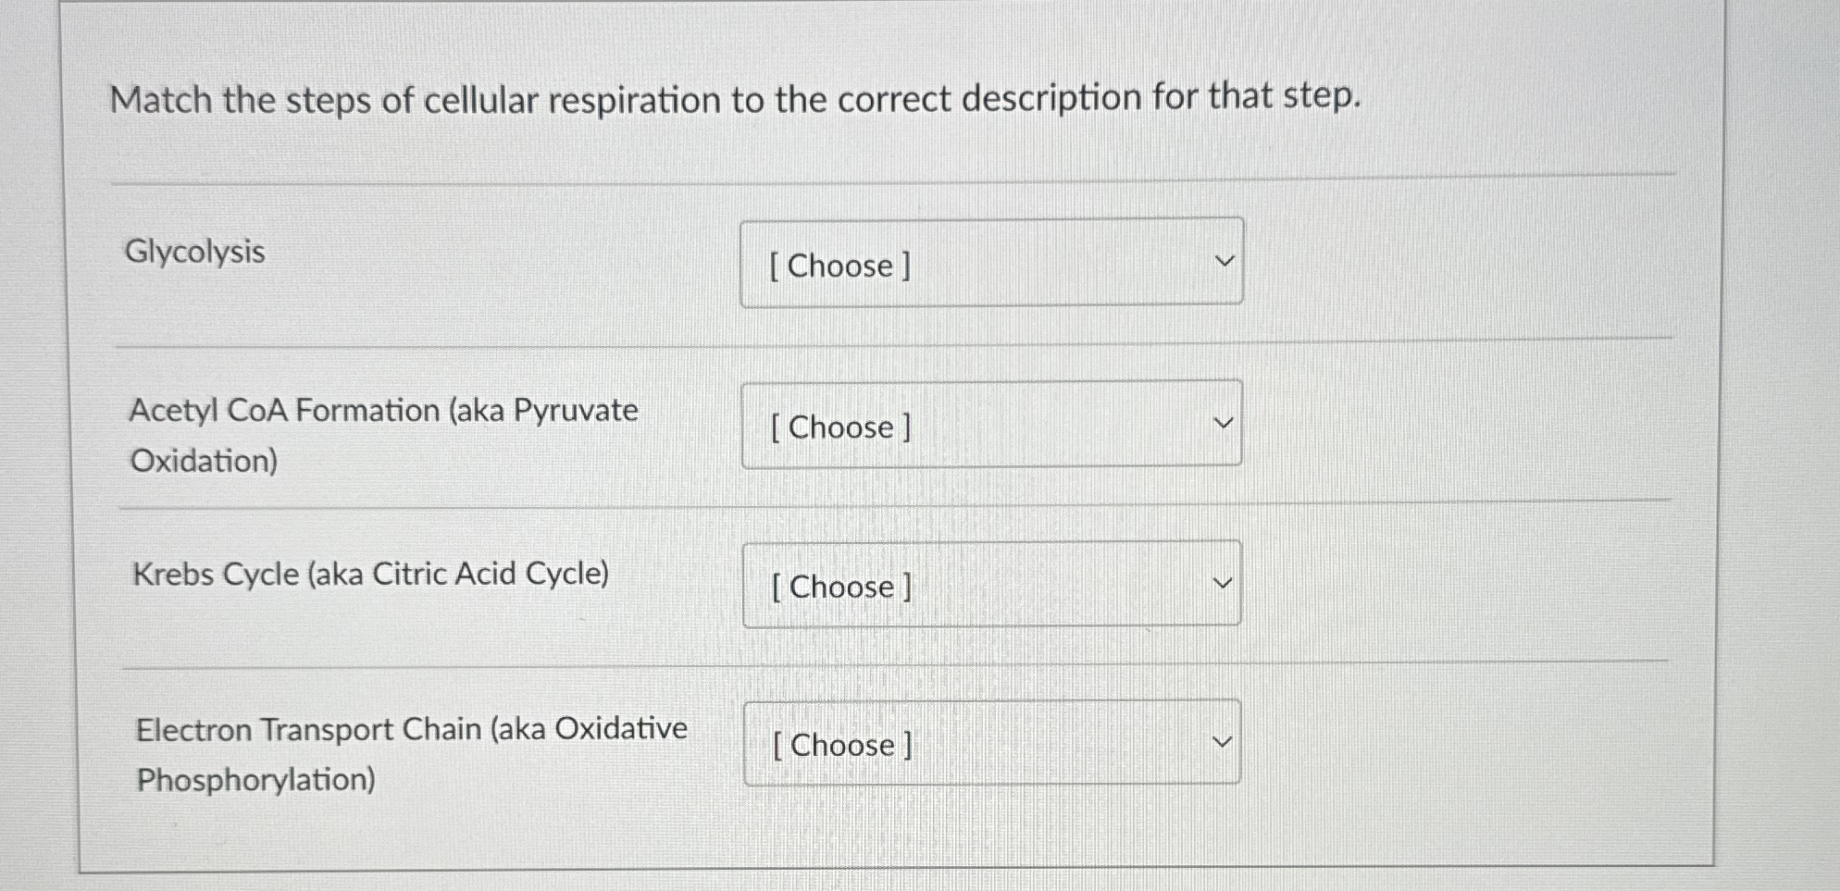Click the question instruction heading text

(734, 98)
